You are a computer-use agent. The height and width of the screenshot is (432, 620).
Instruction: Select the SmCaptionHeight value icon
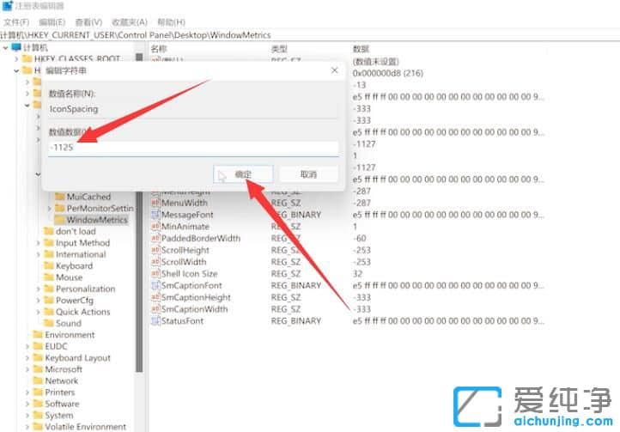(x=155, y=297)
